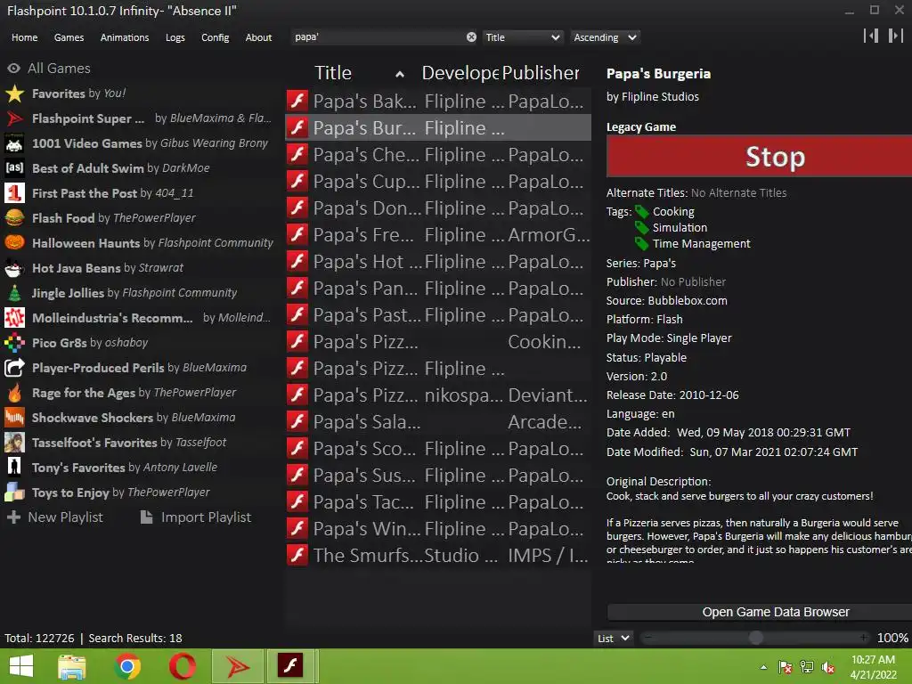This screenshot has width=912, height=684.
Task: Click the Toys to Enjoy icon
Action: coord(14,493)
